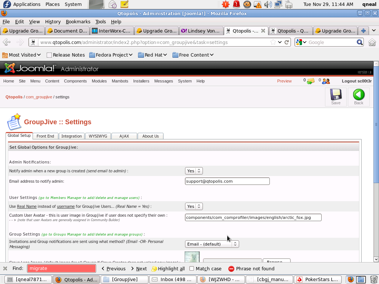Image resolution: width=379 pixels, height=284 pixels.
Task: Open the Trash icon in bottom panel
Action: 373,280
